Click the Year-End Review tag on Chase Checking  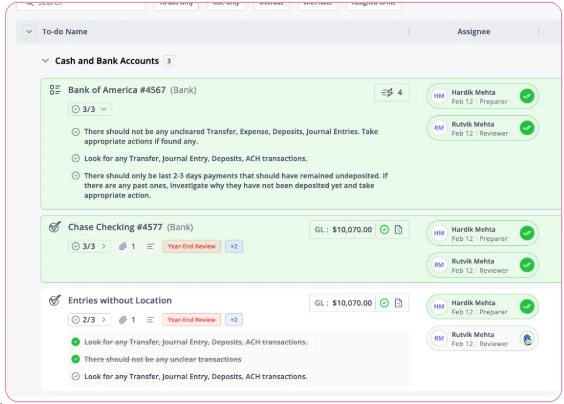pyautogui.click(x=192, y=246)
